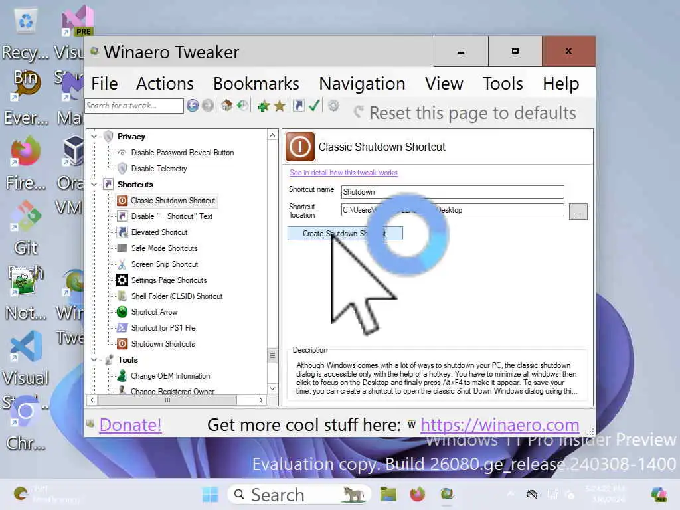Click the vertical scrollbar thumb in tree

point(272,356)
